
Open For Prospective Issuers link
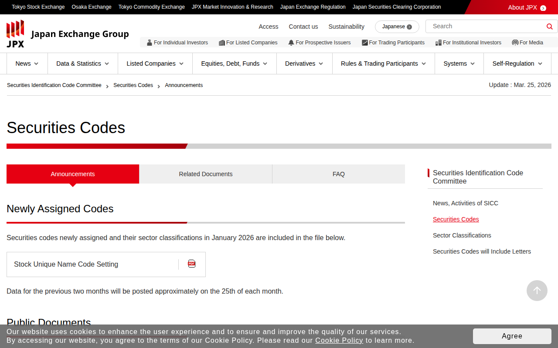(320, 43)
